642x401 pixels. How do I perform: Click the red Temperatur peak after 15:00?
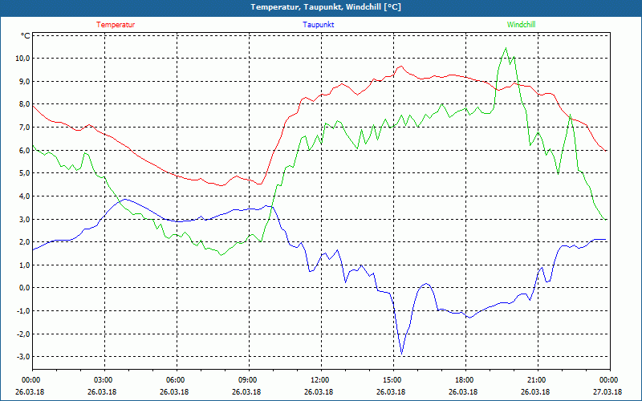(x=401, y=67)
